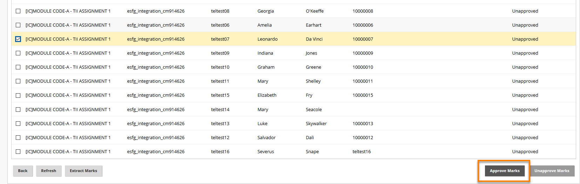580x184 pixels.
Task: Click the Back button
Action: (x=23, y=171)
